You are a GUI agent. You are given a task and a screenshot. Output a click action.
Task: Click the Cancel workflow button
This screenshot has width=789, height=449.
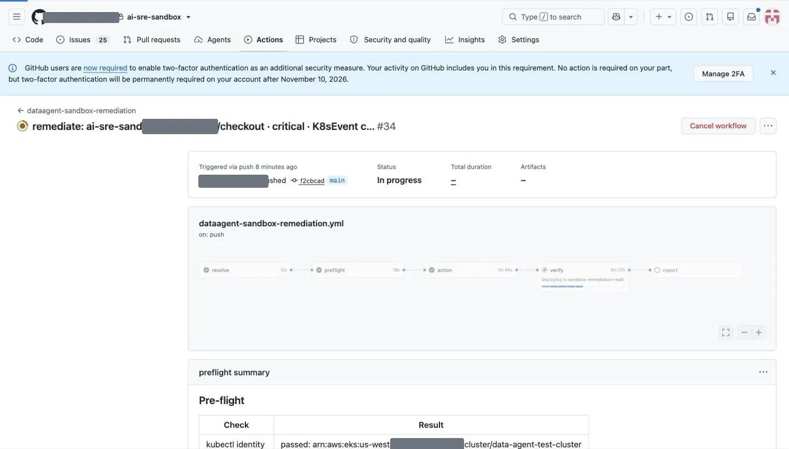[718, 126]
